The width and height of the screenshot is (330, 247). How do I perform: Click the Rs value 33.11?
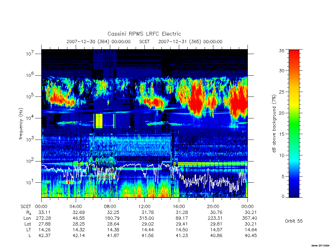[44, 212]
